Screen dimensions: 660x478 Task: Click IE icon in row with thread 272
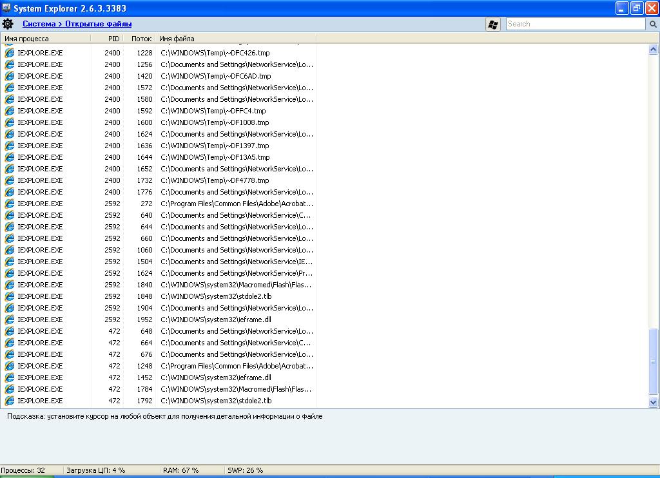tap(9, 204)
